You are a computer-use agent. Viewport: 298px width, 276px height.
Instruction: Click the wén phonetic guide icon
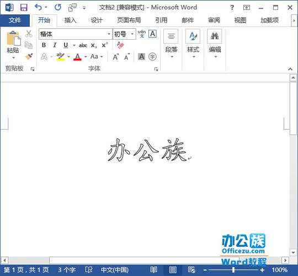(142, 34)
